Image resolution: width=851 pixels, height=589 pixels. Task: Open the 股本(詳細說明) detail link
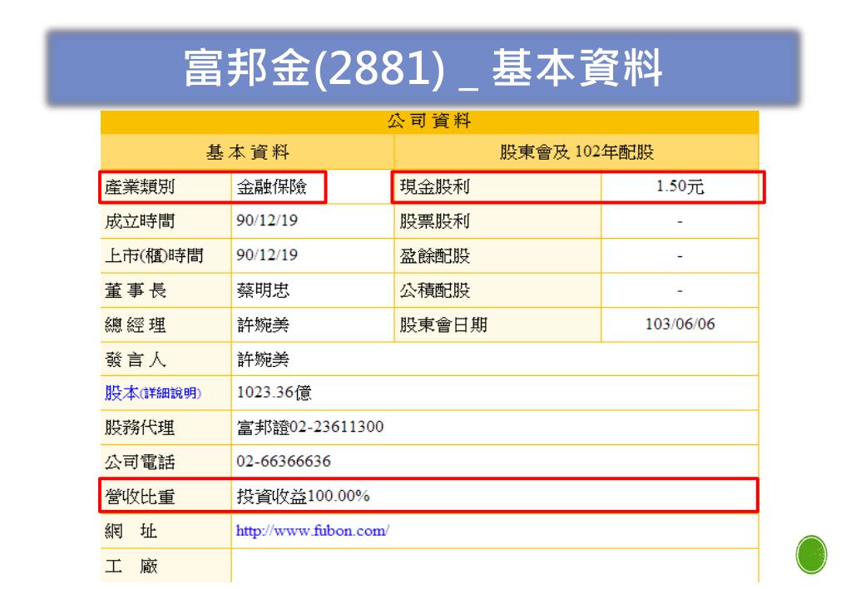(153, 393)
